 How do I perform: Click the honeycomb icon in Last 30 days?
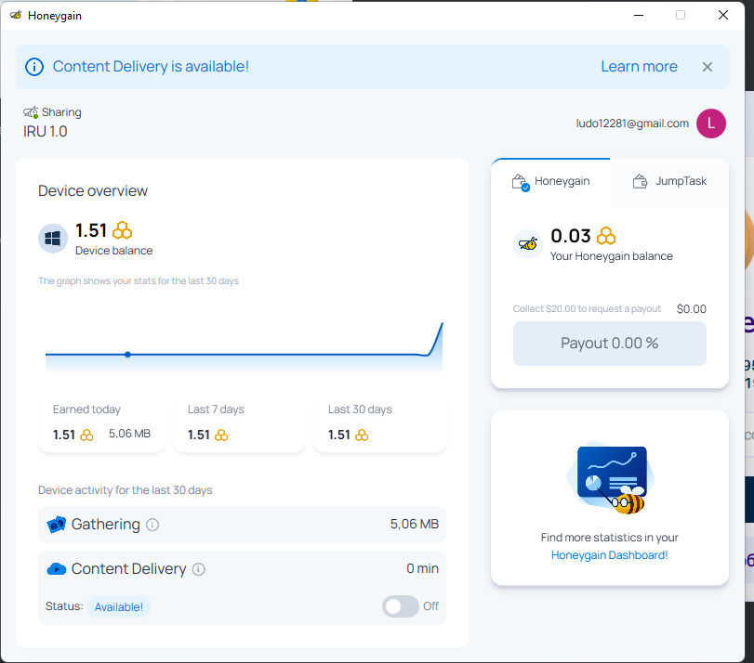tap(362, 435)
